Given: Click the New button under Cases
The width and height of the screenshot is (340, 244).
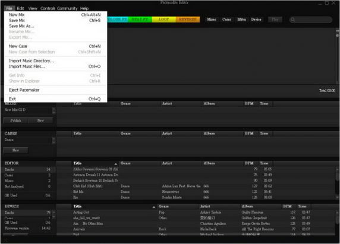Looking at the screenshot, I should click(x=15, y=150).
